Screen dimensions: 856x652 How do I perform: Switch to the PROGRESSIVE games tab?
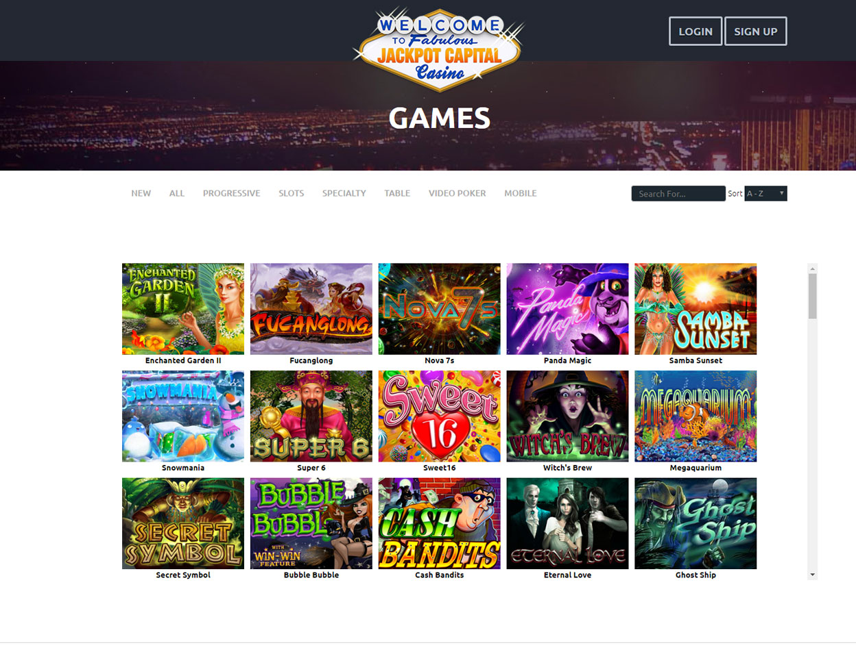point(231,193)
